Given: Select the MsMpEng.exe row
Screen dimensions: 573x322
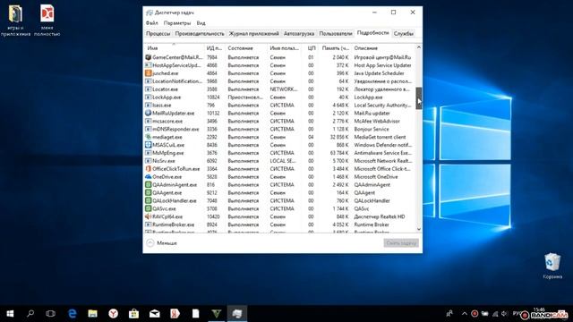Looking at the screenshot, I should 280,153.
